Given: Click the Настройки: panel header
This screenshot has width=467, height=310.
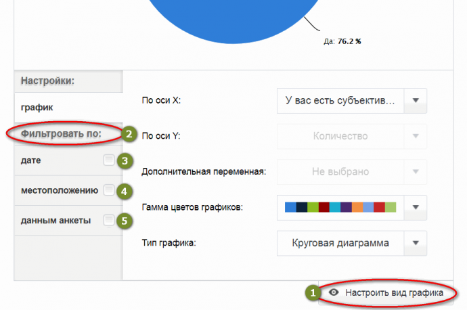Looking at the screenshot, I should point(47,81).
